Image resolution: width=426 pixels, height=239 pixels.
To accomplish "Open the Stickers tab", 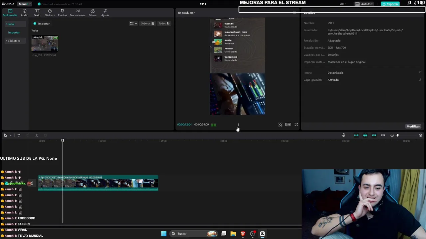I will 50,13.
